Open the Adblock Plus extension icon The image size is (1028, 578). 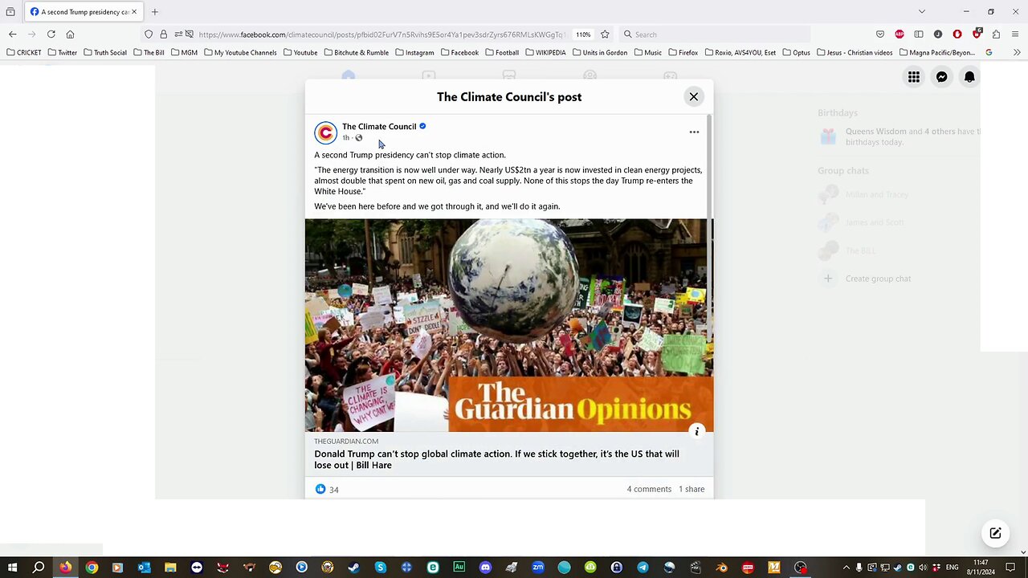coord(899,35)
